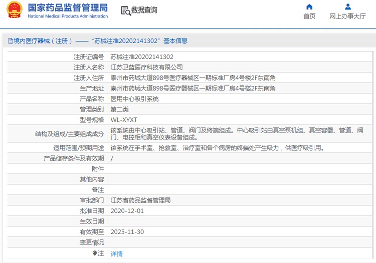Click the 适用范围/预期用途 label
This screenshot has width=376, height=263.
[78, 148]
